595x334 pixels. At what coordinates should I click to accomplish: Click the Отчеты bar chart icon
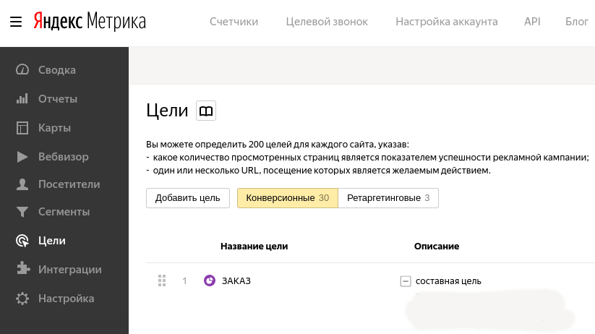click(22, 98)
